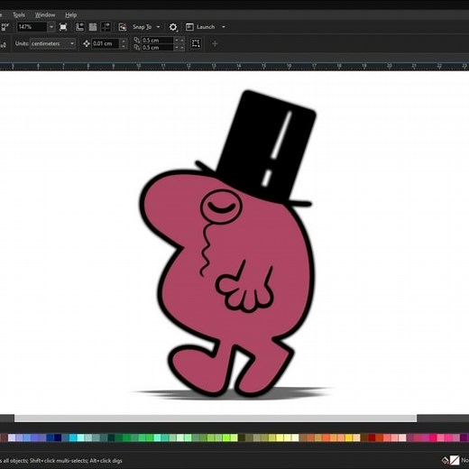Click the no-fill swatch in status bar
The height and width of the screenshot is (469, 469).
point(455,460)
